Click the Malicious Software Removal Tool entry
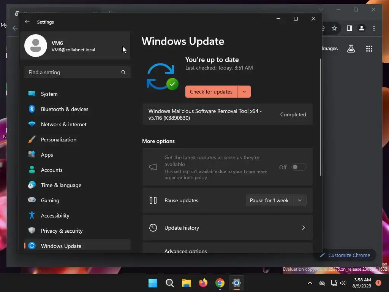This screenshot has width=389, height=292. point(227,114)
